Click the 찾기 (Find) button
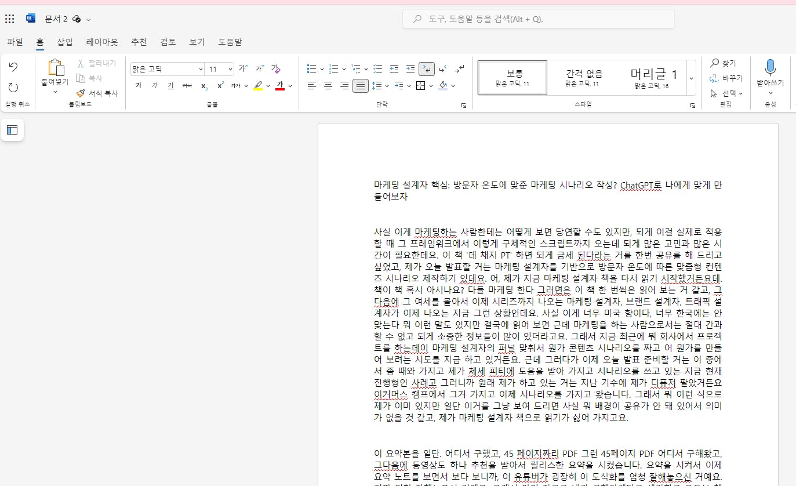Image resolution: width=796 pixels, height=486 pixels. [723, 63]
